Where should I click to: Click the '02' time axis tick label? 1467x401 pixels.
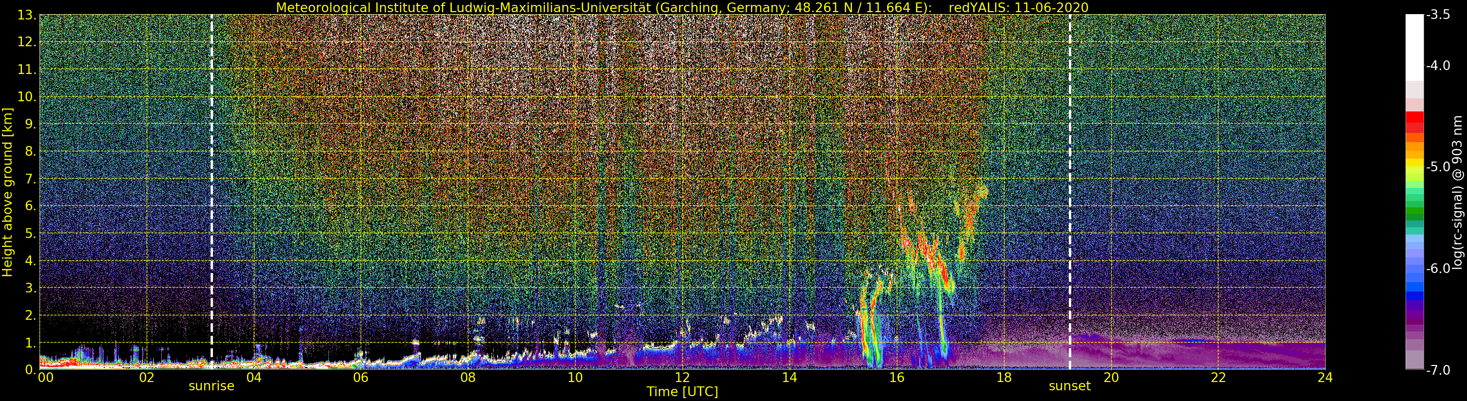146,377
